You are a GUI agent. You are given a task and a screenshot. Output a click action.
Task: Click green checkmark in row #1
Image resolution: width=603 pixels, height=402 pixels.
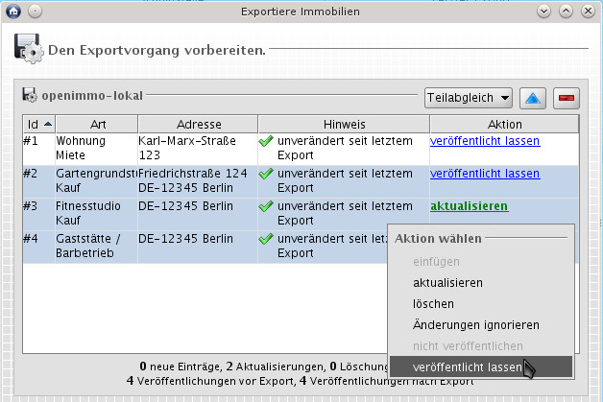(266, 141)
